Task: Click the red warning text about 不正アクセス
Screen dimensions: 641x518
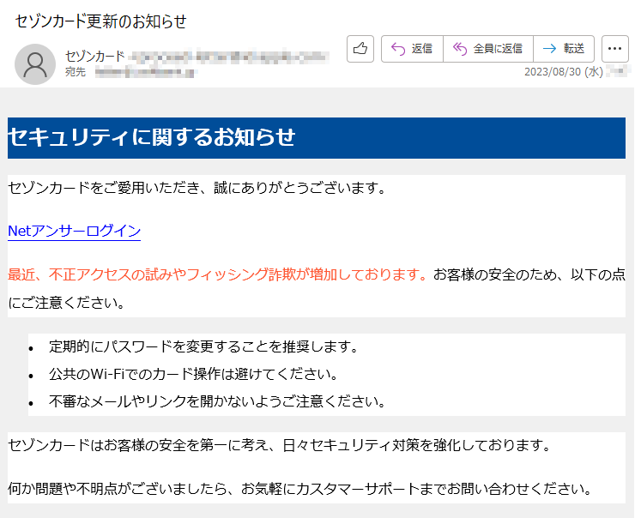Action: click(218, 274)
